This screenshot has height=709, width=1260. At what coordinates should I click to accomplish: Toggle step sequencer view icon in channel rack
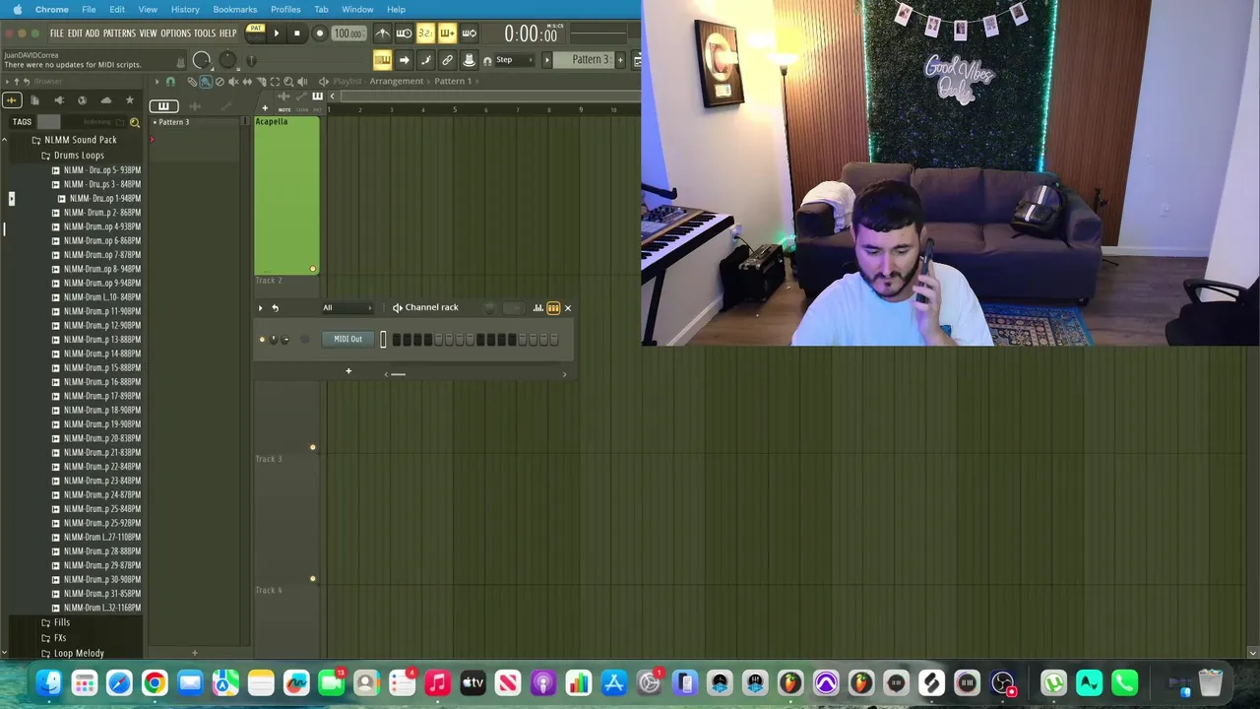(x=553, y=308)
